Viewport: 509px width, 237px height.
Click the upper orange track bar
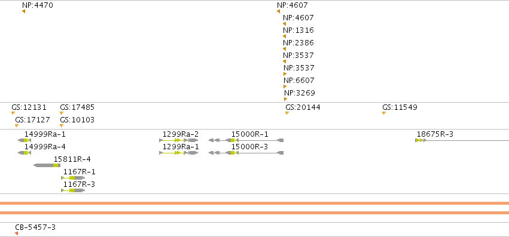tap(255, 204)
